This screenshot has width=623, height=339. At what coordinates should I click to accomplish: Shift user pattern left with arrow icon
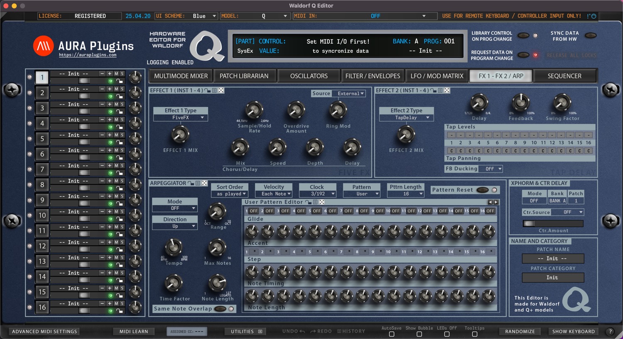490,202
